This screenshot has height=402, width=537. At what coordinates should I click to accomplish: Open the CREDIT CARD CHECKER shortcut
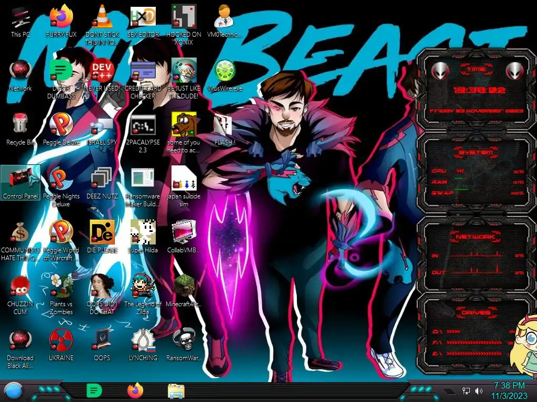pyautogui.click(x=143, y=80)
